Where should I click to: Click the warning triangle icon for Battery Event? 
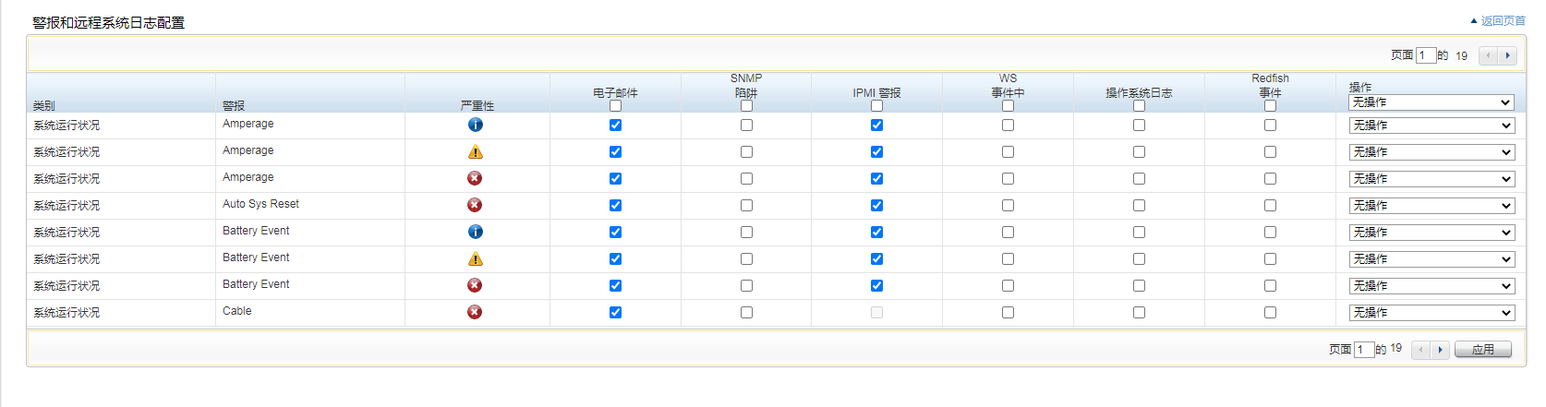[475, 258]
